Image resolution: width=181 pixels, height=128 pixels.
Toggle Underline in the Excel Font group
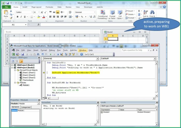click(x=25, y=17)
